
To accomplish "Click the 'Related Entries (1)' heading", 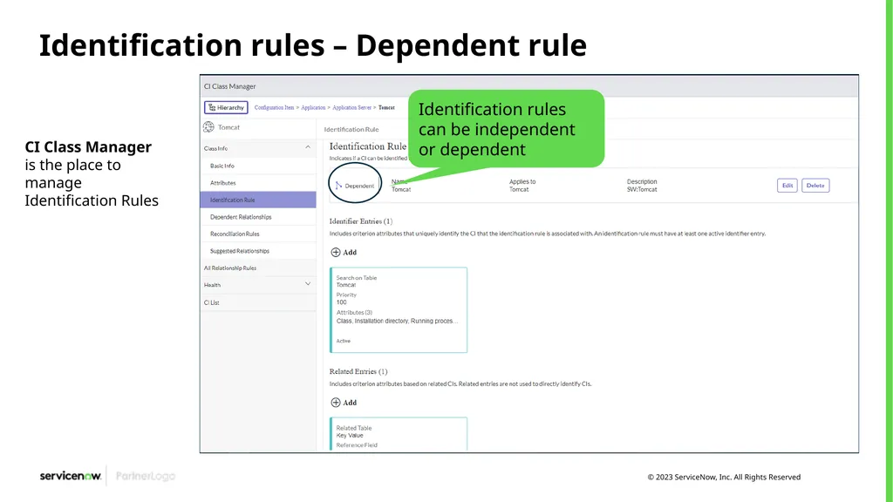I will (x=358, y=371).
